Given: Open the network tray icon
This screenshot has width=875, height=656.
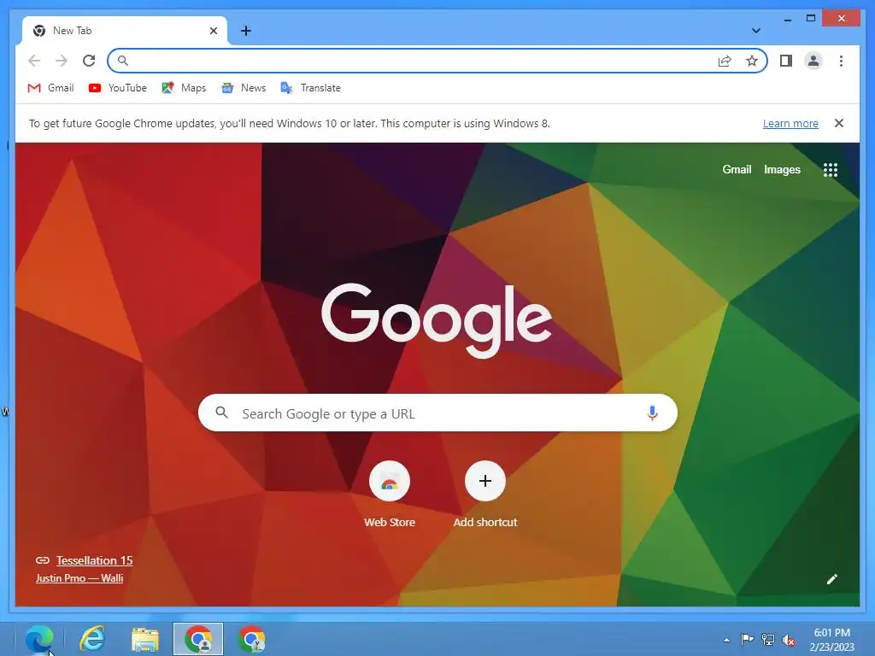Looking at the screenshot, I should coord(768,640).
